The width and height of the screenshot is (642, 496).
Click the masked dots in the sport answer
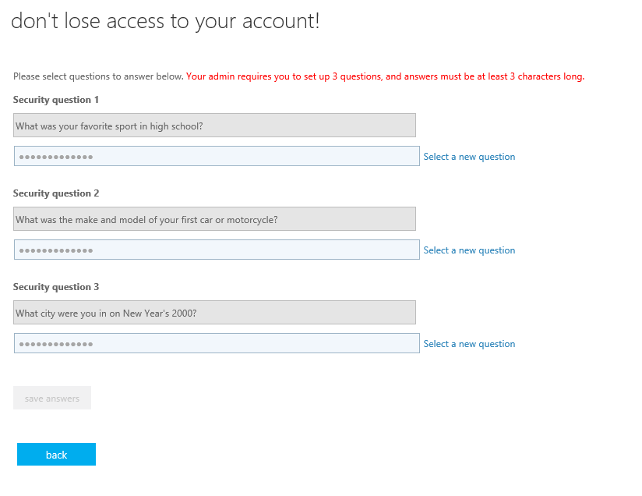[56, 157]
